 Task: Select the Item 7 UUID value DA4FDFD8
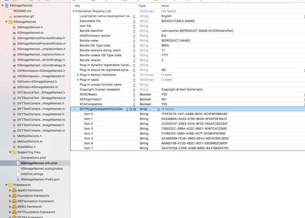(195, 148)
